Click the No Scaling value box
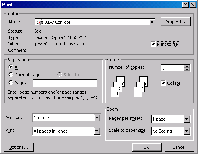This screenshot has height=154, width=198. (x=167, y=131)
